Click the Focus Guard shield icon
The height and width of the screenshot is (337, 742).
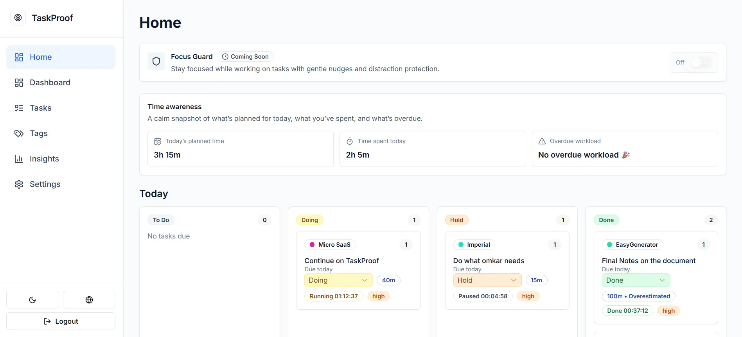[x=156, y=61]
